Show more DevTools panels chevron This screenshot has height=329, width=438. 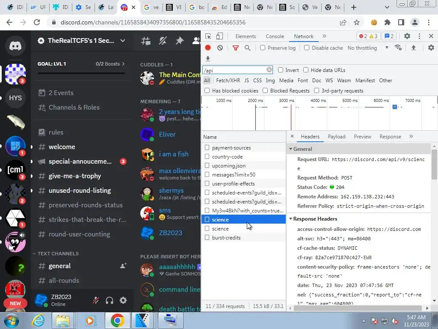(x=324, y=36)
